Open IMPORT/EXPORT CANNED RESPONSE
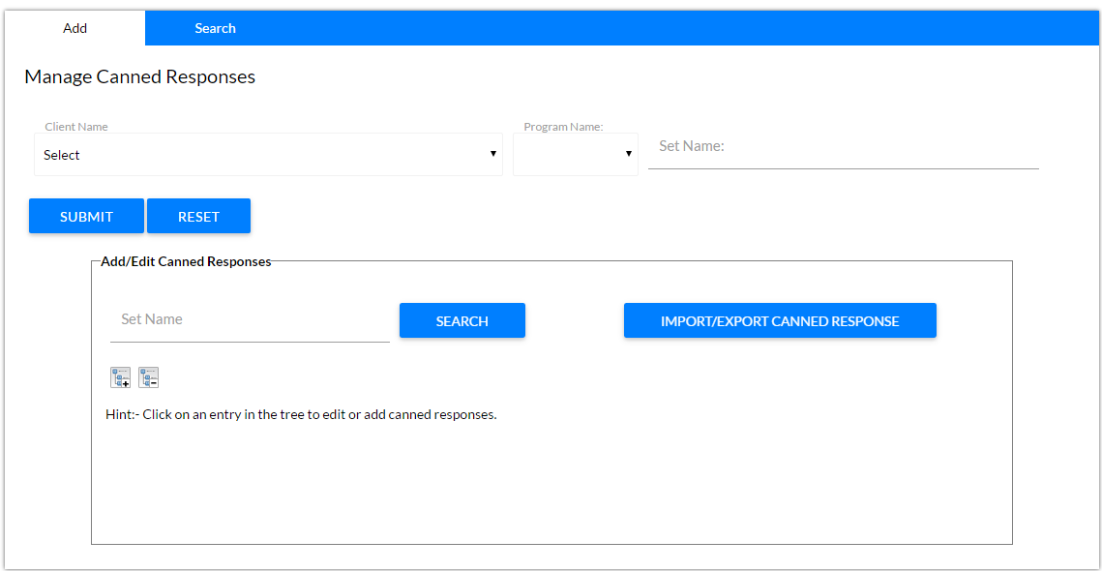 pyautogui.click(x=780, y=320)
